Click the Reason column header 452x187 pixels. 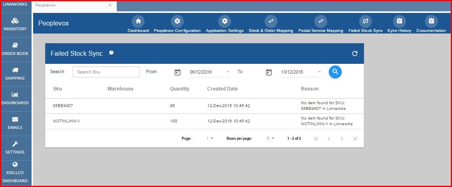[x=310, y=89]
